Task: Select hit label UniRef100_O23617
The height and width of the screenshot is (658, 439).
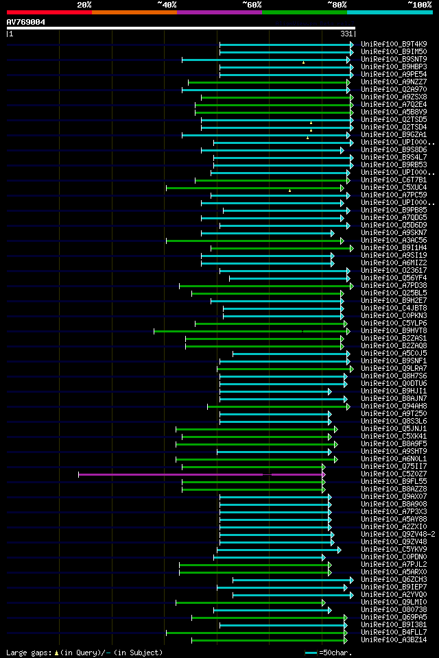Action: pyautogui.click(x=394, y=271)
